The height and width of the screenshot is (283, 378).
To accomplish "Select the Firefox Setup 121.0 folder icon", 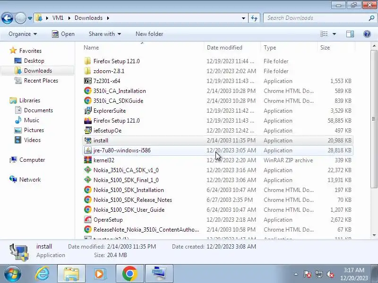I will (88, 61).
